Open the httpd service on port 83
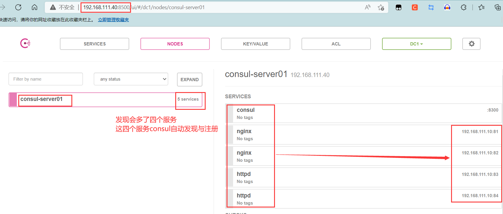 pos(363,177)
